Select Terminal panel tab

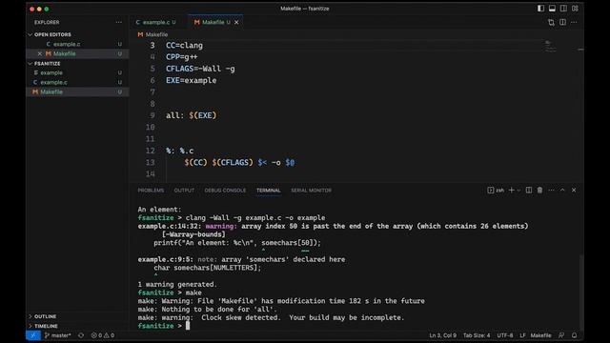pyautogui.click(x=269, y=191)
